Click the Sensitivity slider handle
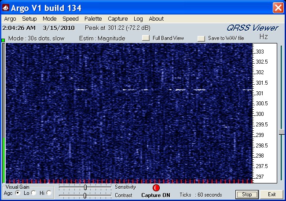The height and width of the screenshot is (201, 286). click(x=85, y=187)
